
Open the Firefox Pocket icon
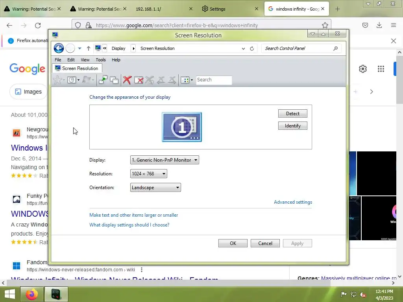[365, 25]
